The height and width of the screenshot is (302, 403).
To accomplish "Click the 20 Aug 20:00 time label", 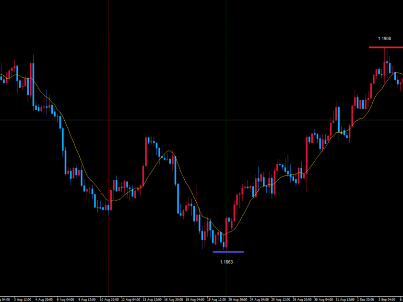I will pos(238,299).
